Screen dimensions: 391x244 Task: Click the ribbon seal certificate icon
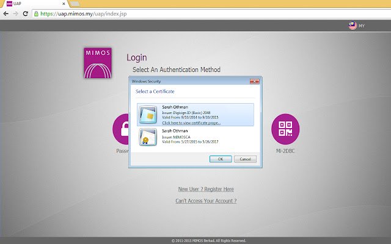click(x=148, y=137)
